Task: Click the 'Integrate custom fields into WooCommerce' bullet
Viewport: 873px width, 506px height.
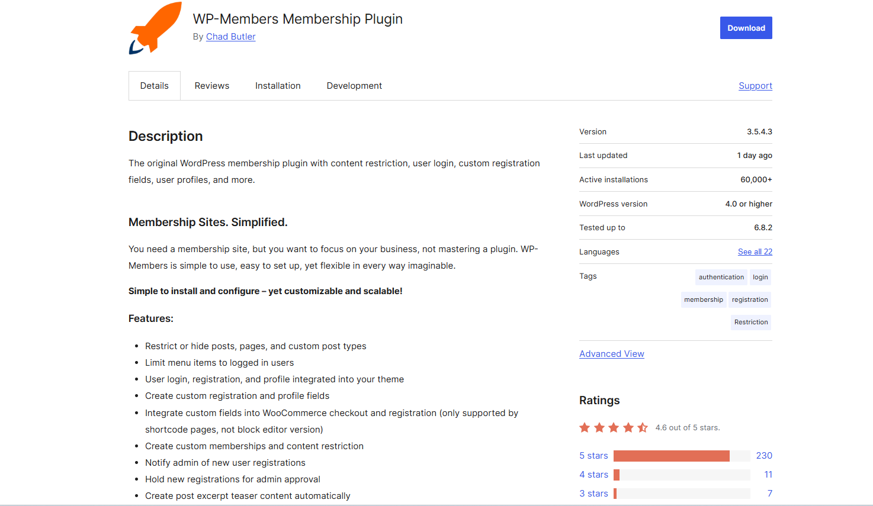Action: 332,421
